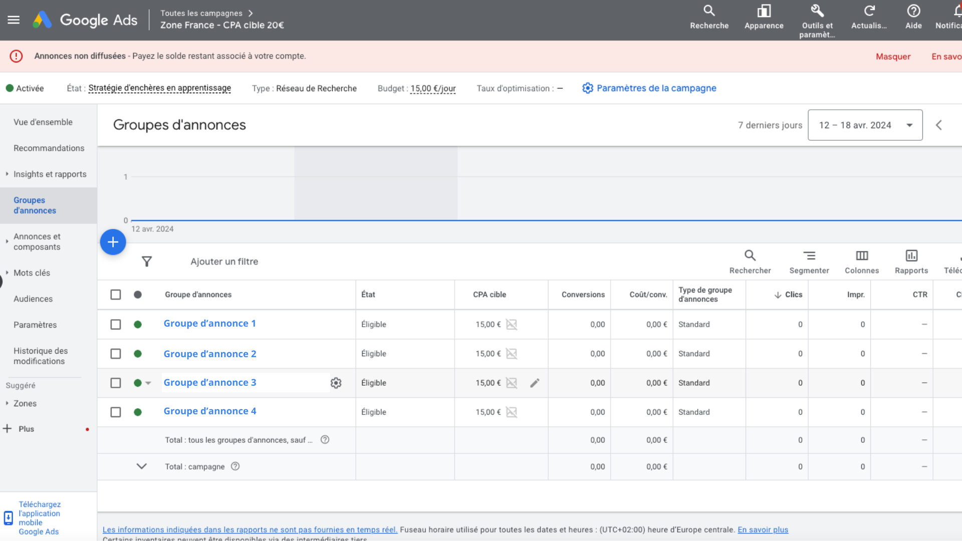Open Audiences in sidebar
962x541 pixels.
[33, 299]
